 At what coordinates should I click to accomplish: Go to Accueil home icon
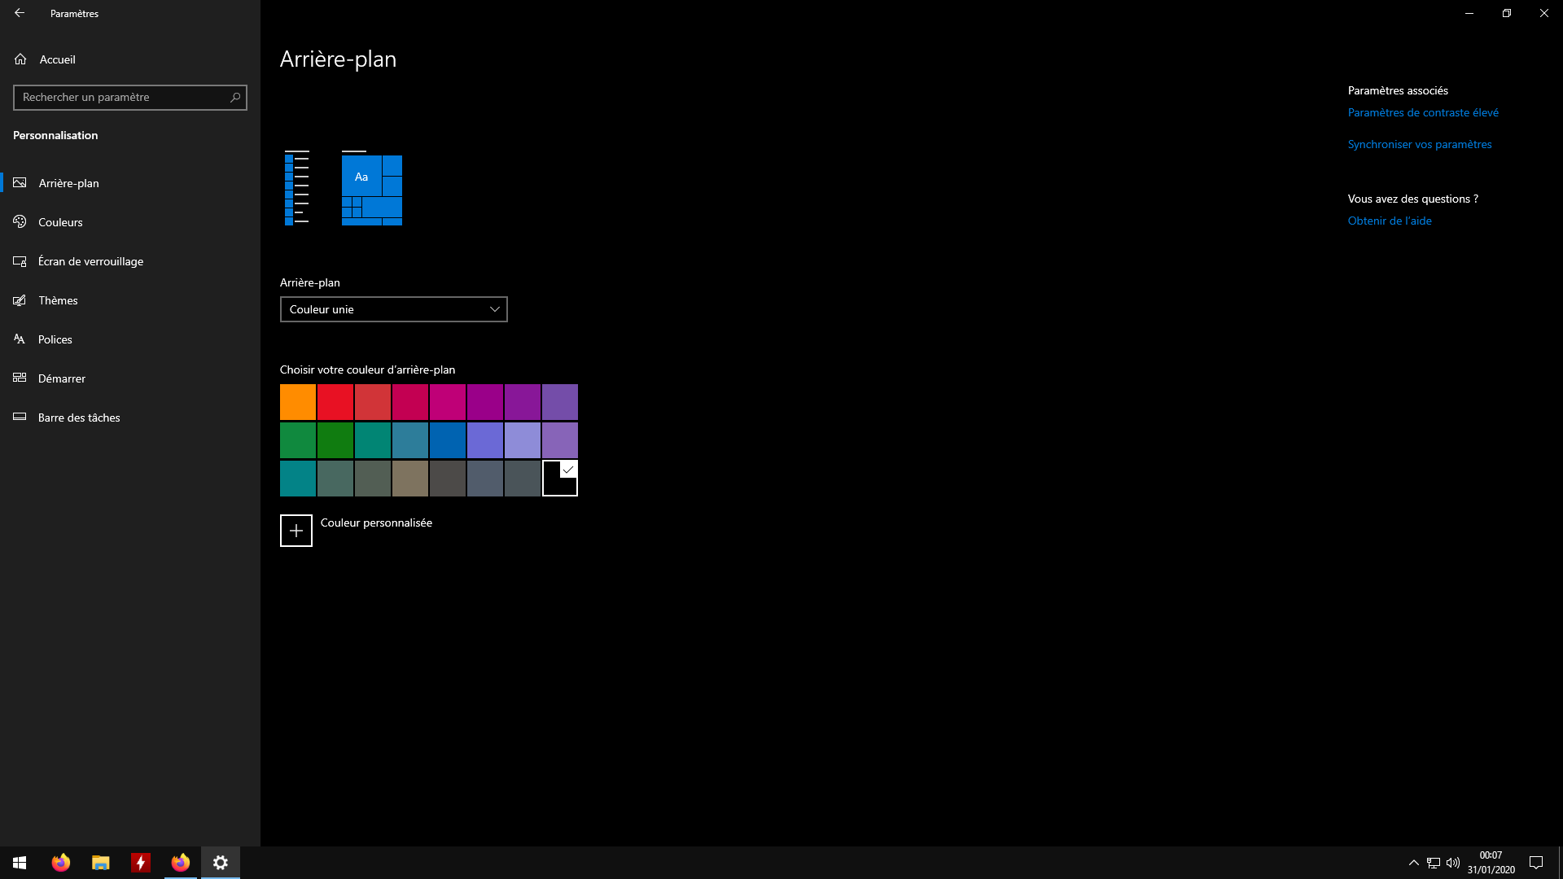[20, 59]
